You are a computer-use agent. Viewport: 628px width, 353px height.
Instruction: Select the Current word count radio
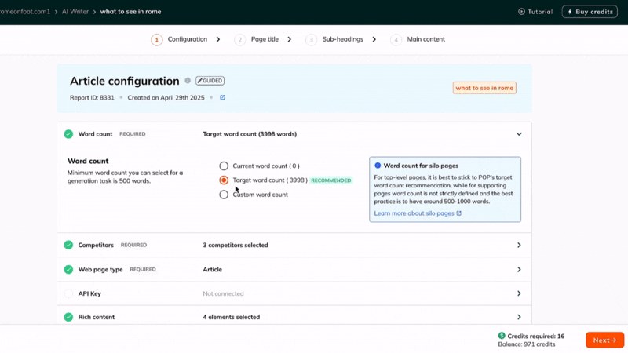pyautogui.click(x=224, y=166)
